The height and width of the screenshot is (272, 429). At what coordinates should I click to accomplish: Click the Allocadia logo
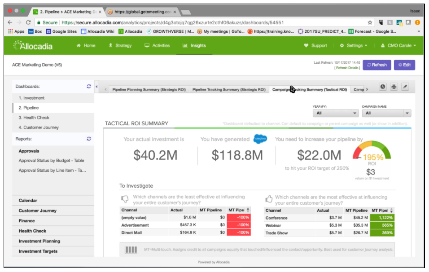[x=33, y=46]
